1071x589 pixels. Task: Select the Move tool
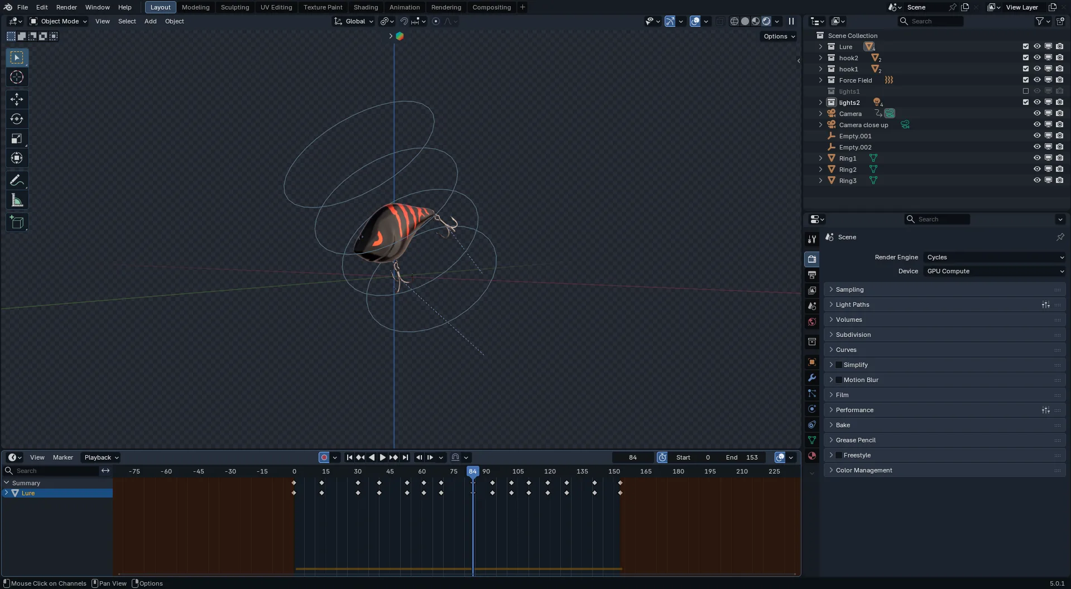(17, 99)
